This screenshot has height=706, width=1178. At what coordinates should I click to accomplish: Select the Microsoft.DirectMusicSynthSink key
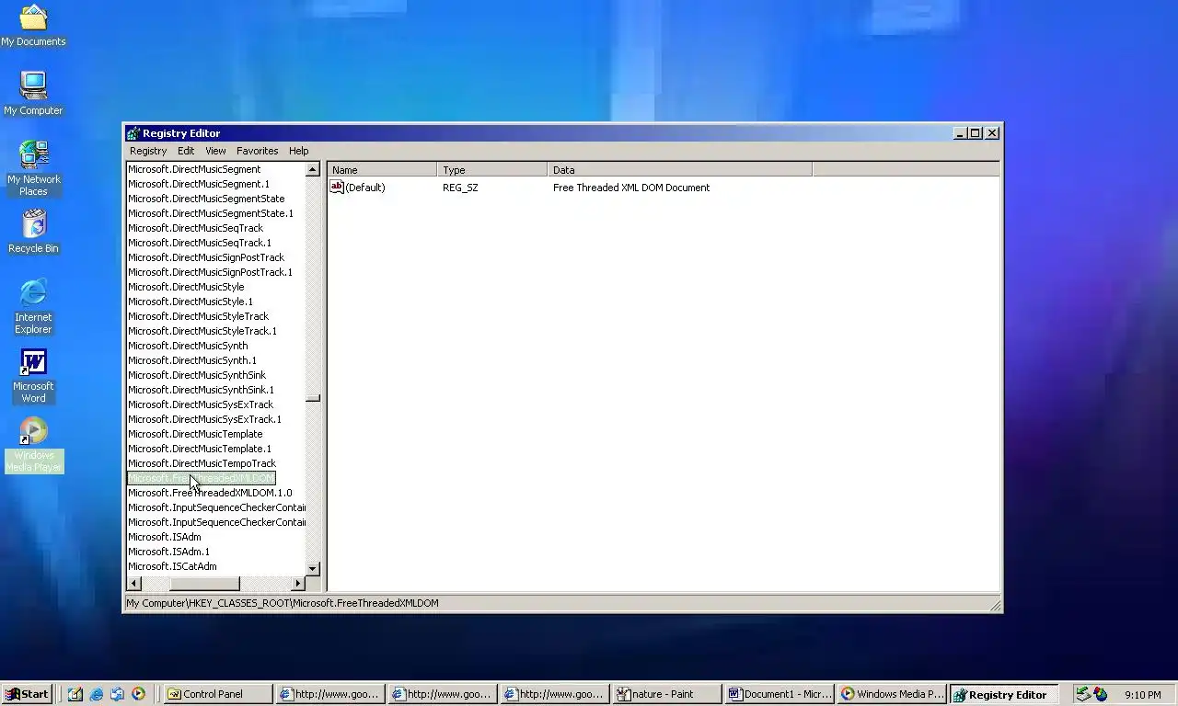pyautogui.click(x=197, y=375)
